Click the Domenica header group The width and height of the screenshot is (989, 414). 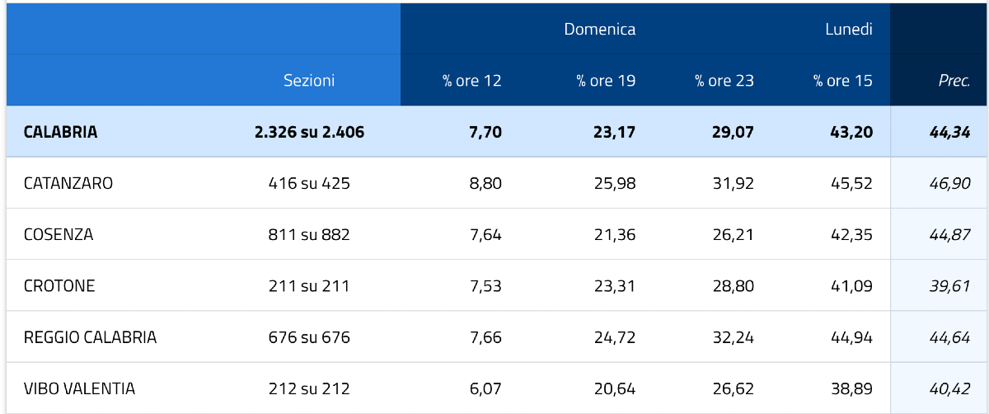coord(599,29)
